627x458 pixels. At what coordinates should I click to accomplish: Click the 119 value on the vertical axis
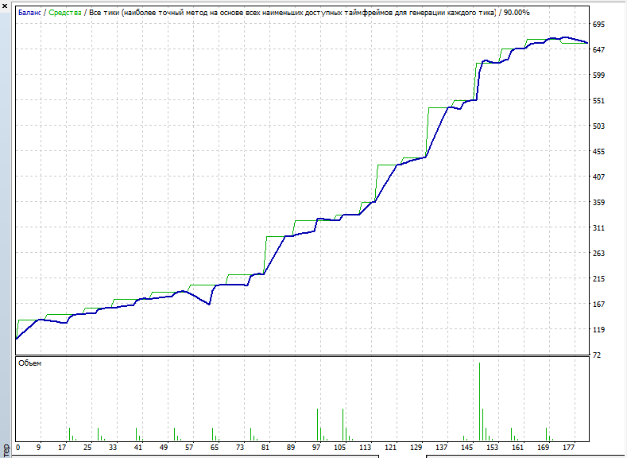click(598, 330)
